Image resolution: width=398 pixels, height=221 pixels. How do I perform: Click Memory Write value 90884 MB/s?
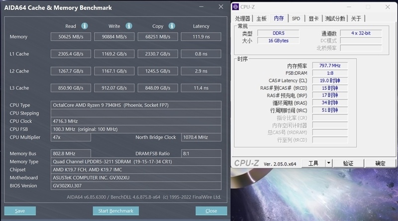coord(114,36)
